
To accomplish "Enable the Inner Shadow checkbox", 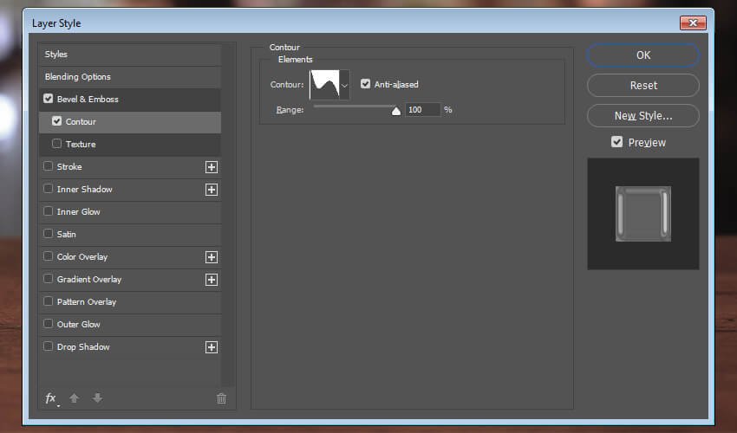I will pos(48,189).
